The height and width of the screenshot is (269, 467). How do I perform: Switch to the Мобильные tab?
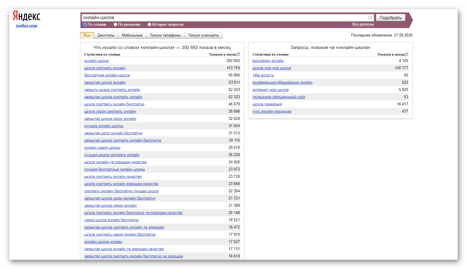(x=132, y=35)
